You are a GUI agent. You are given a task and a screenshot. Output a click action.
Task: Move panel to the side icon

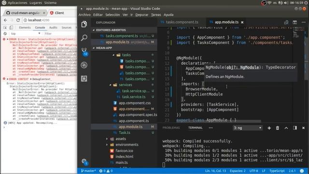coord(295,128)
